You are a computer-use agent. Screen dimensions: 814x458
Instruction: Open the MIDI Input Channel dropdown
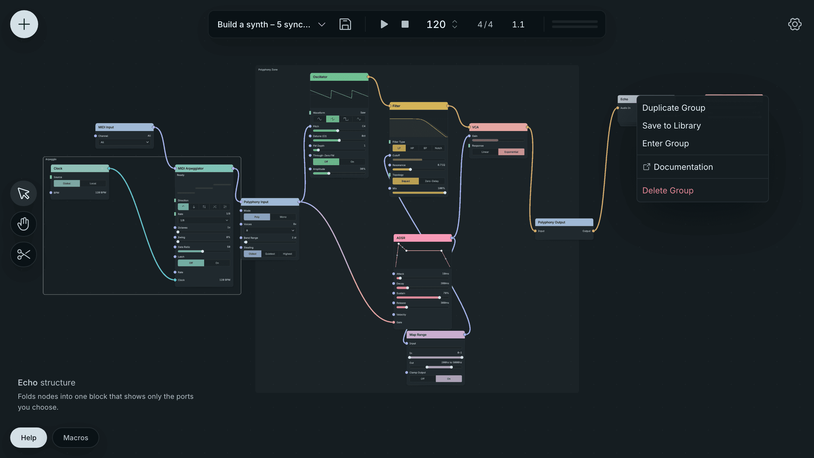point(124,142)
